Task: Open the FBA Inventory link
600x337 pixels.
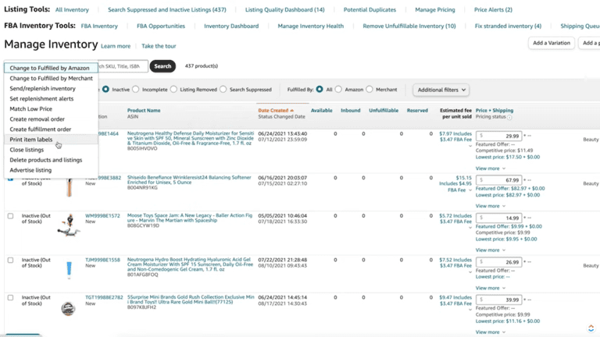Action: [99, 26]
